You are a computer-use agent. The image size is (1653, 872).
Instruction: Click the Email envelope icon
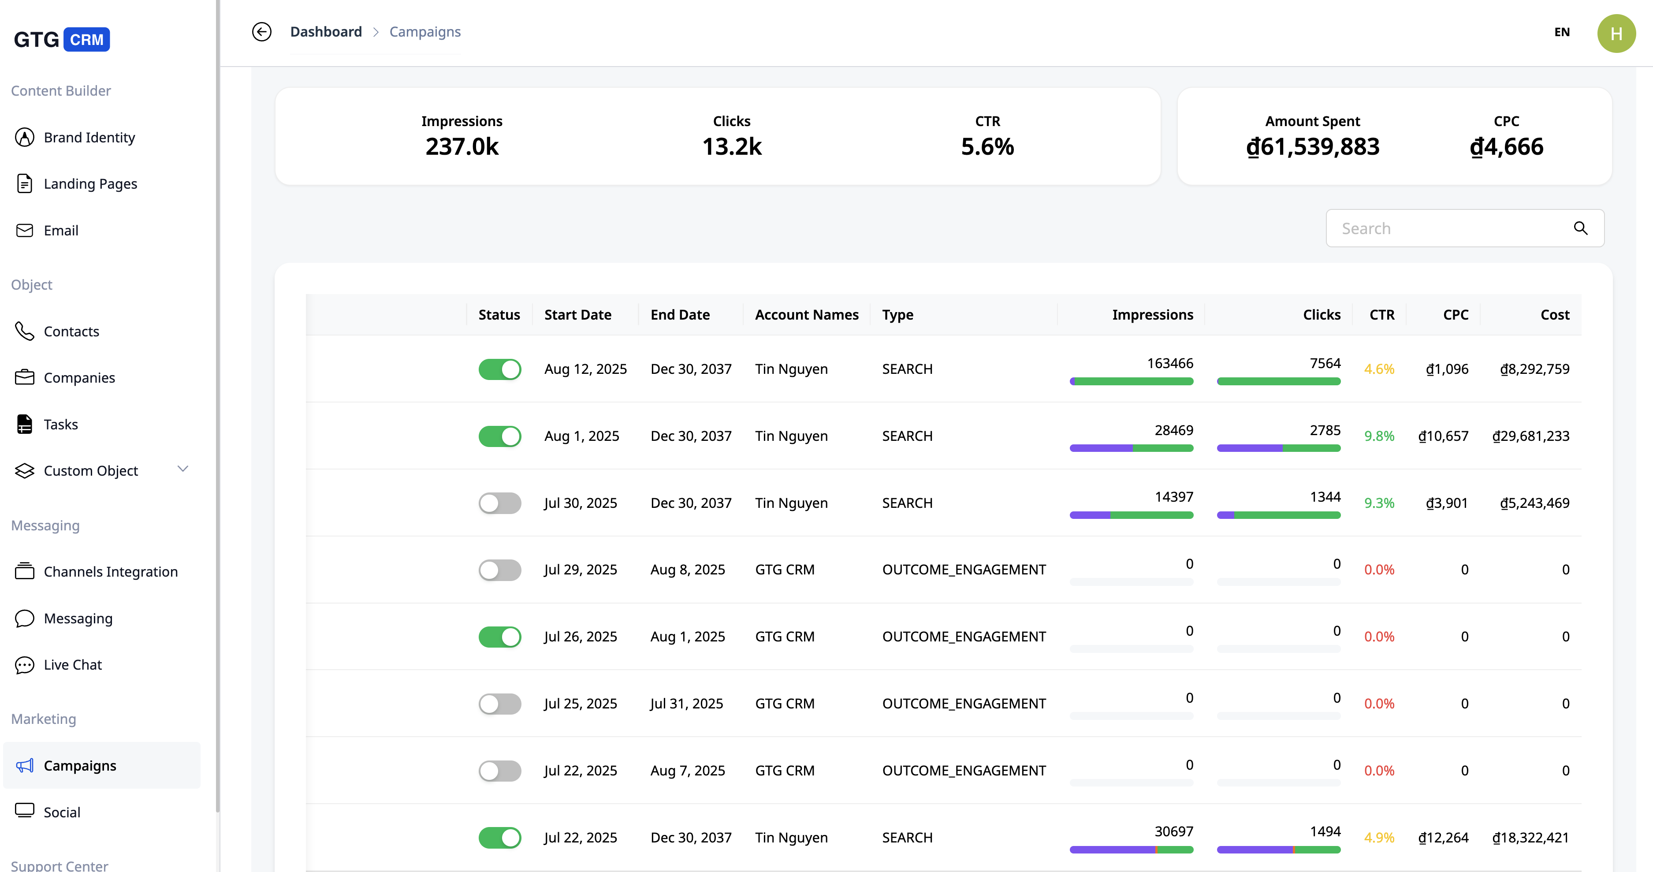click(x=24, y=231)
